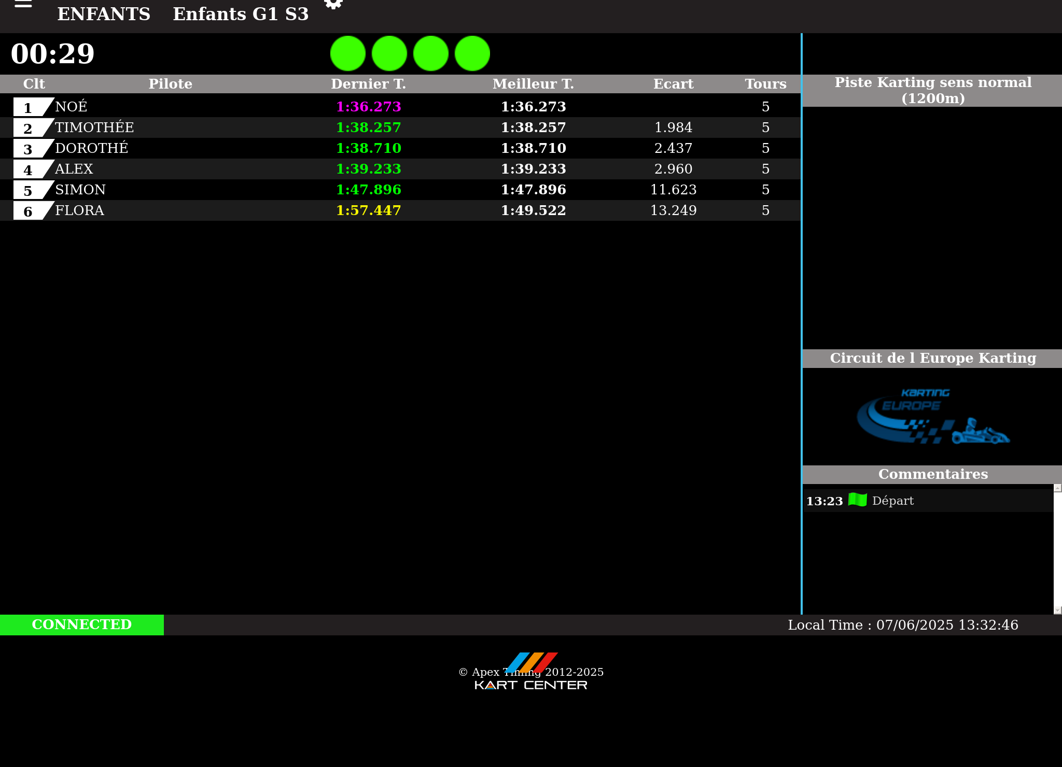Click the first green status light

click(348, 53)
